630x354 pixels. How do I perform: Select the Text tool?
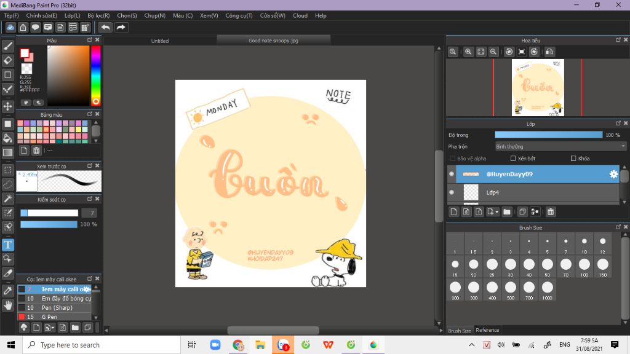tap(7, 245)
